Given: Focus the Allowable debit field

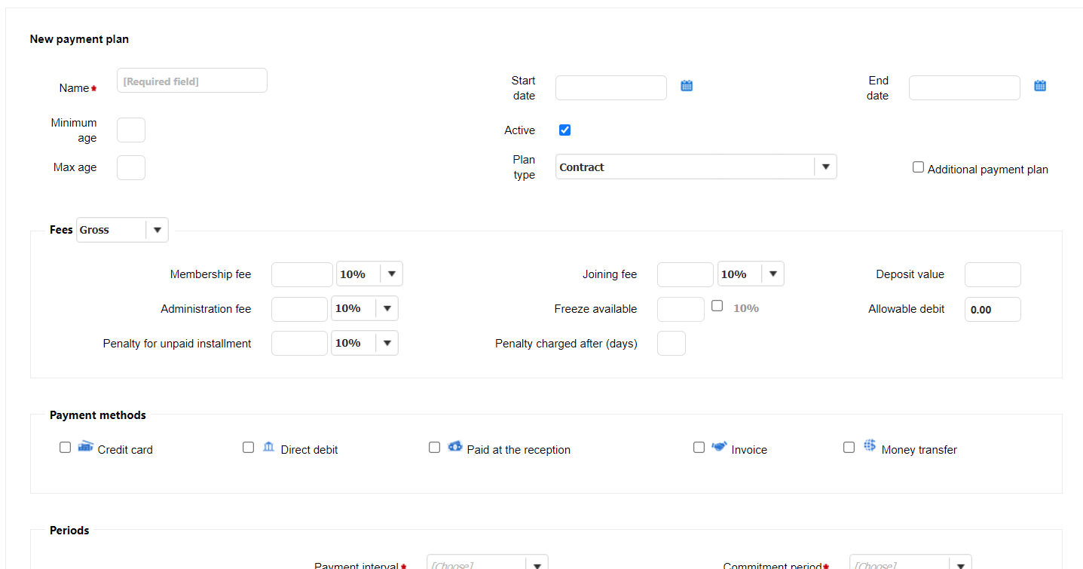Looking at the screenshot, I should (993, 310).
